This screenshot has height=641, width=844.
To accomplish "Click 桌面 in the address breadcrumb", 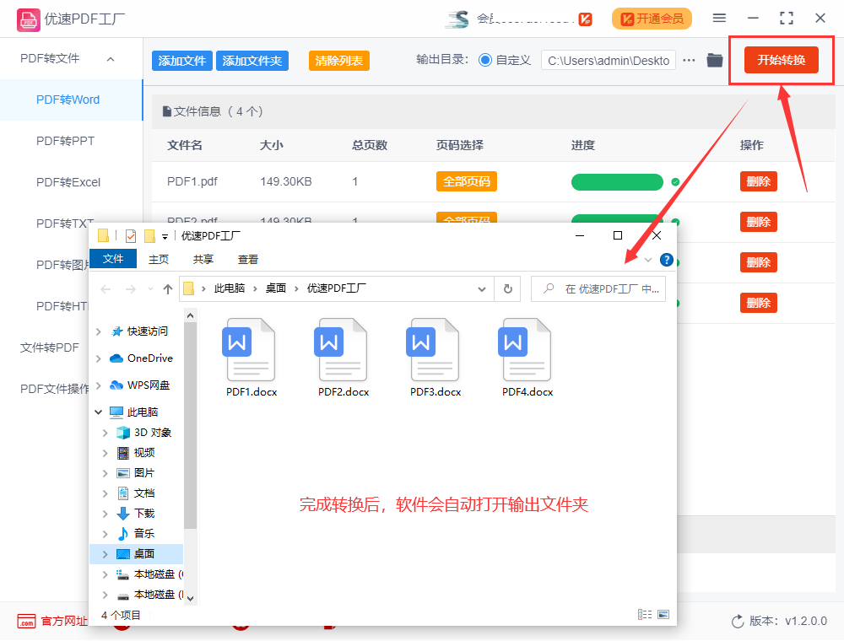I will [276, 288].
